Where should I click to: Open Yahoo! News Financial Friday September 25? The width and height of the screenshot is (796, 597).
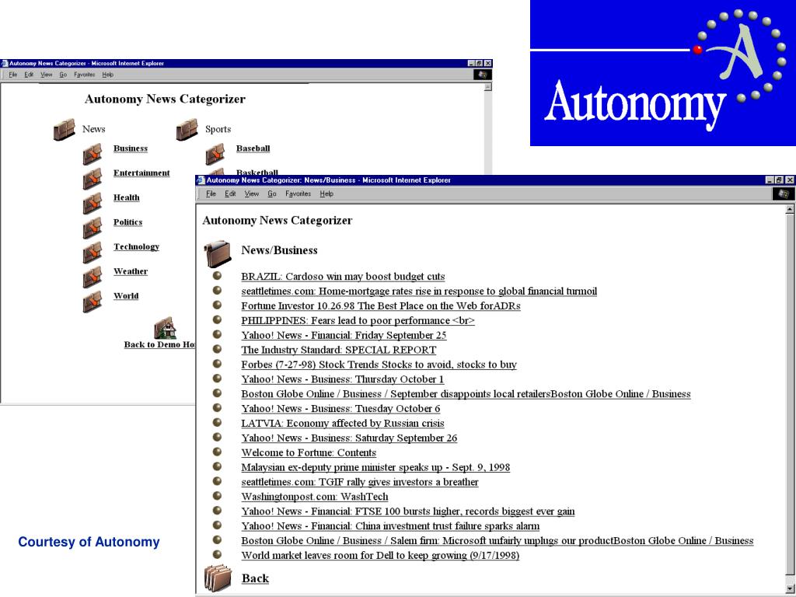click(x=344, y=336)
